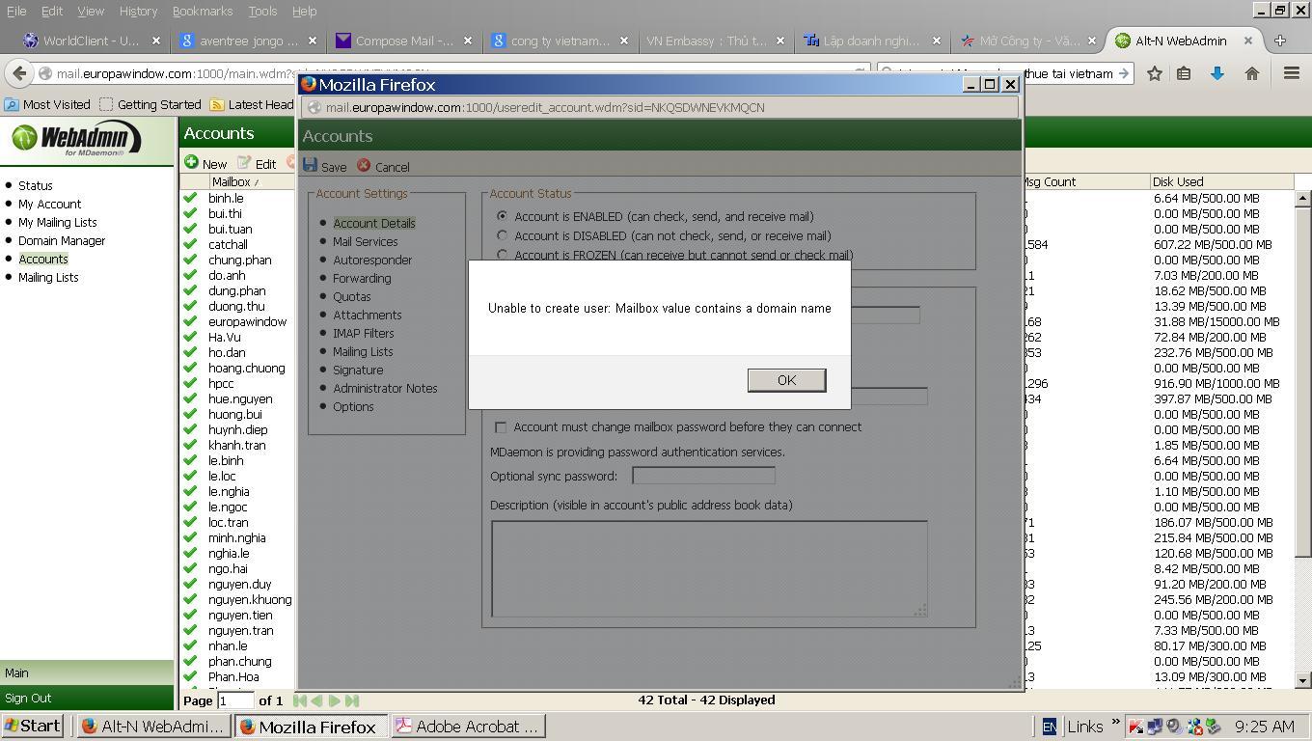Viewport: 1312px width, 741px height.
Task: Click the WebAdmin for MDaemon logo
Action: (x=77, y=140)
